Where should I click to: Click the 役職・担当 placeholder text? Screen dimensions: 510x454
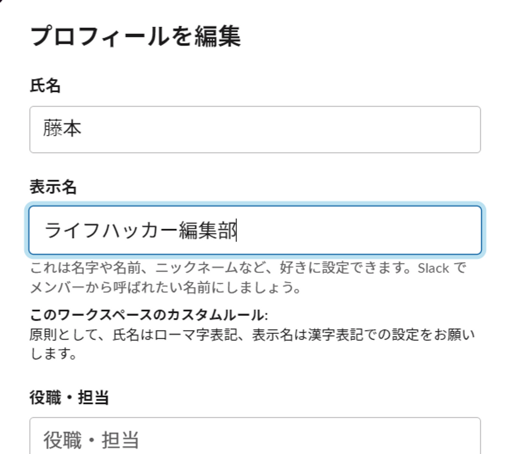(x=91, y=440)
